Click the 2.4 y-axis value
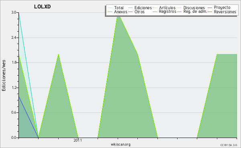This screenshot has height=148, width=241. [14, 38]
